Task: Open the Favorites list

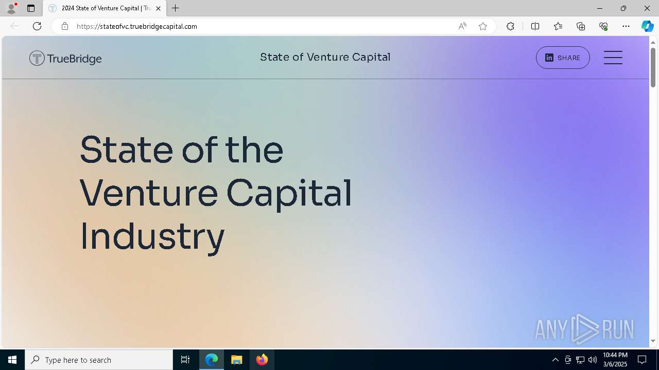Action: pos(558,26)
